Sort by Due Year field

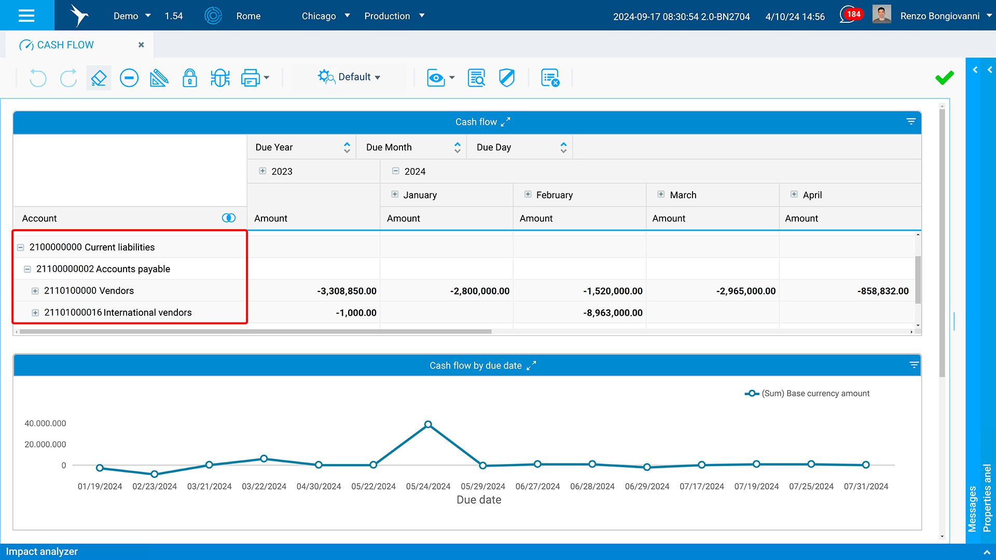click(347, 147)
